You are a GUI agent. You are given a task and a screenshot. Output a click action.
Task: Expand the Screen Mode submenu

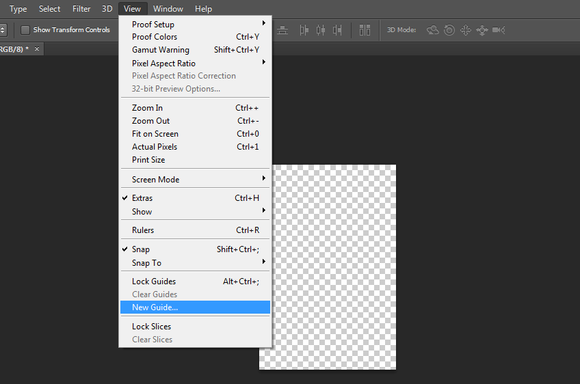[x=196, y=179]
